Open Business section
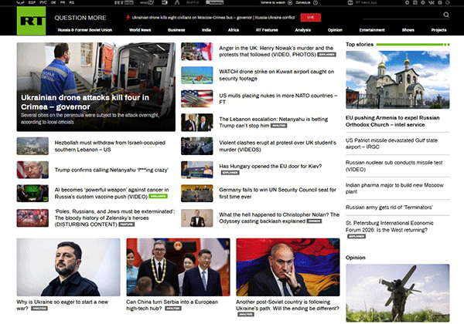 tap(176, 30)
